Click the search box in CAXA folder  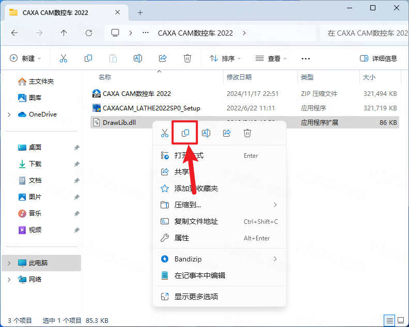pyautogui.click(x=364, y=33)
